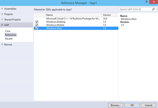Open the search options dropdown arrow
The width and height of the screenshot is (158, 108).
tap(156, 9)
